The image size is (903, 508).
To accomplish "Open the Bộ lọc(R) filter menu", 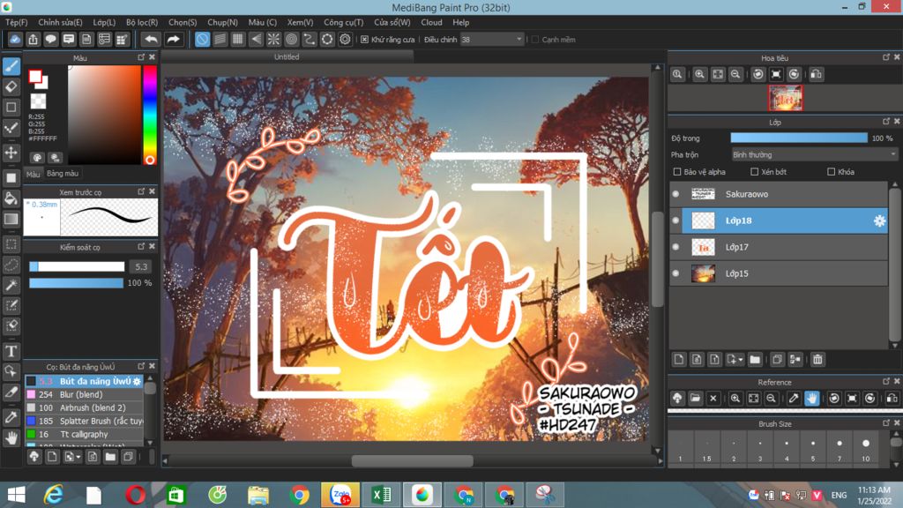I will (142, 22).
